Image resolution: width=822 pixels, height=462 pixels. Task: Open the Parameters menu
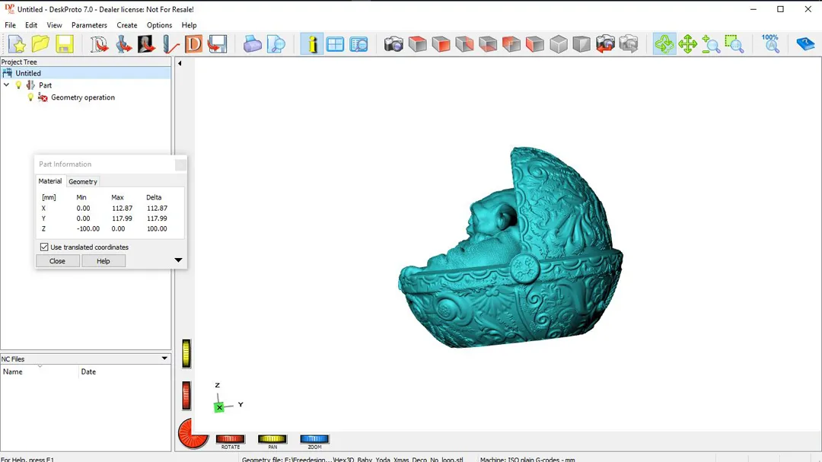[x=89, y=25]
